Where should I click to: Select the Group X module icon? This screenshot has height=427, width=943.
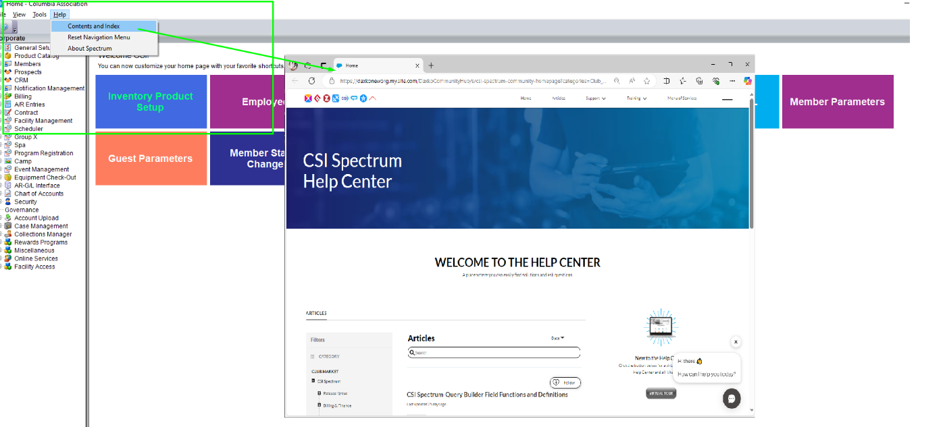[8, 137]
